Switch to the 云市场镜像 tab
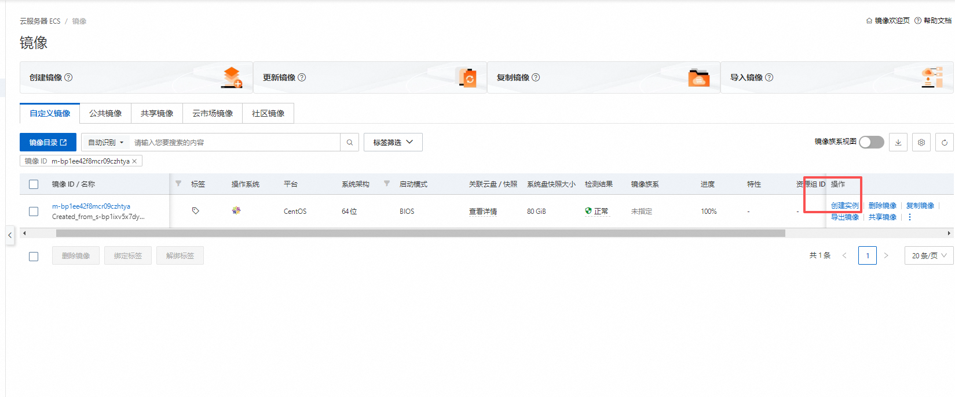Screen dimensions: 955x397 pos(213,113)
